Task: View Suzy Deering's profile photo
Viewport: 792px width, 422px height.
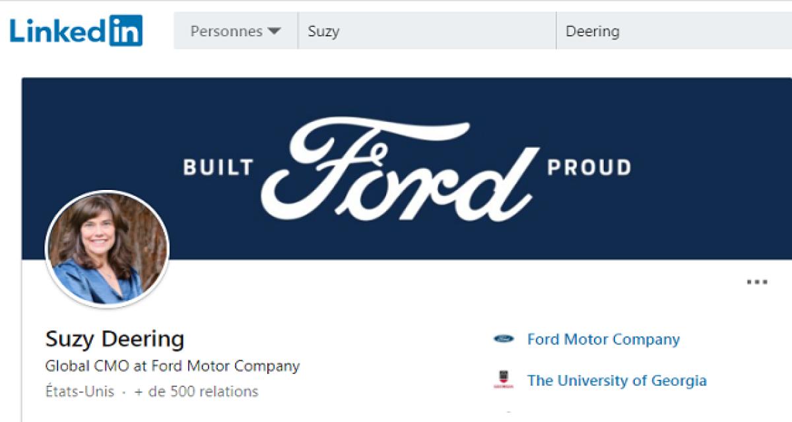Action: (107, 249)
